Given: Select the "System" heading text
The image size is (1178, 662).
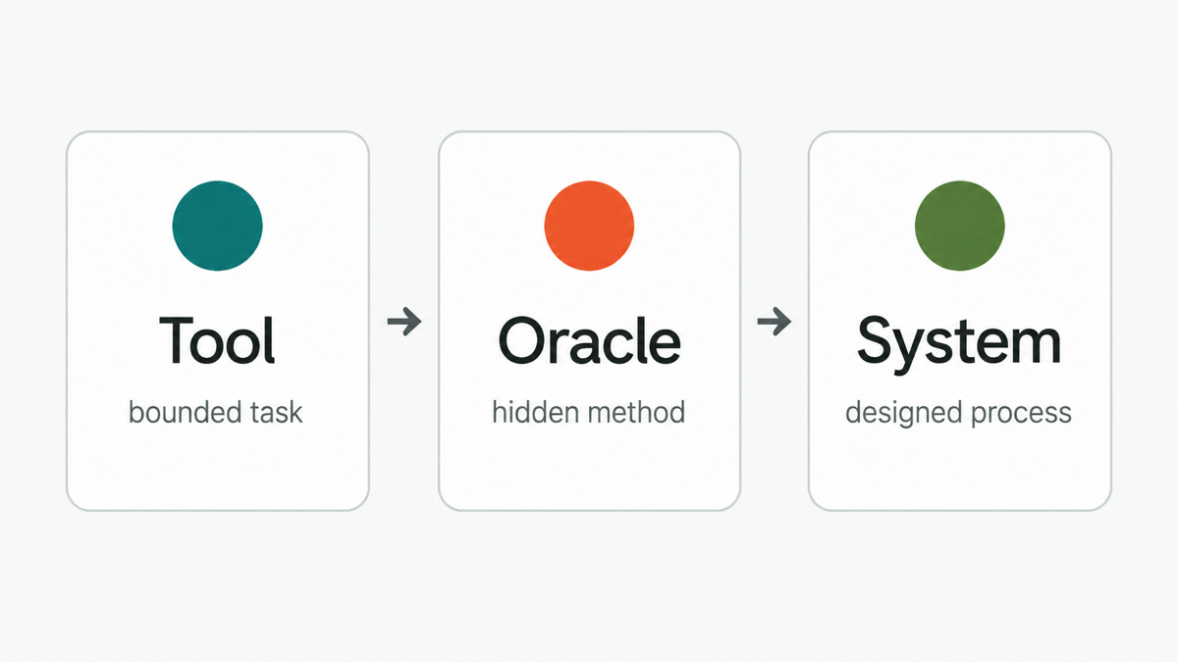Looking at the screenshot, I should click(959, 343).
